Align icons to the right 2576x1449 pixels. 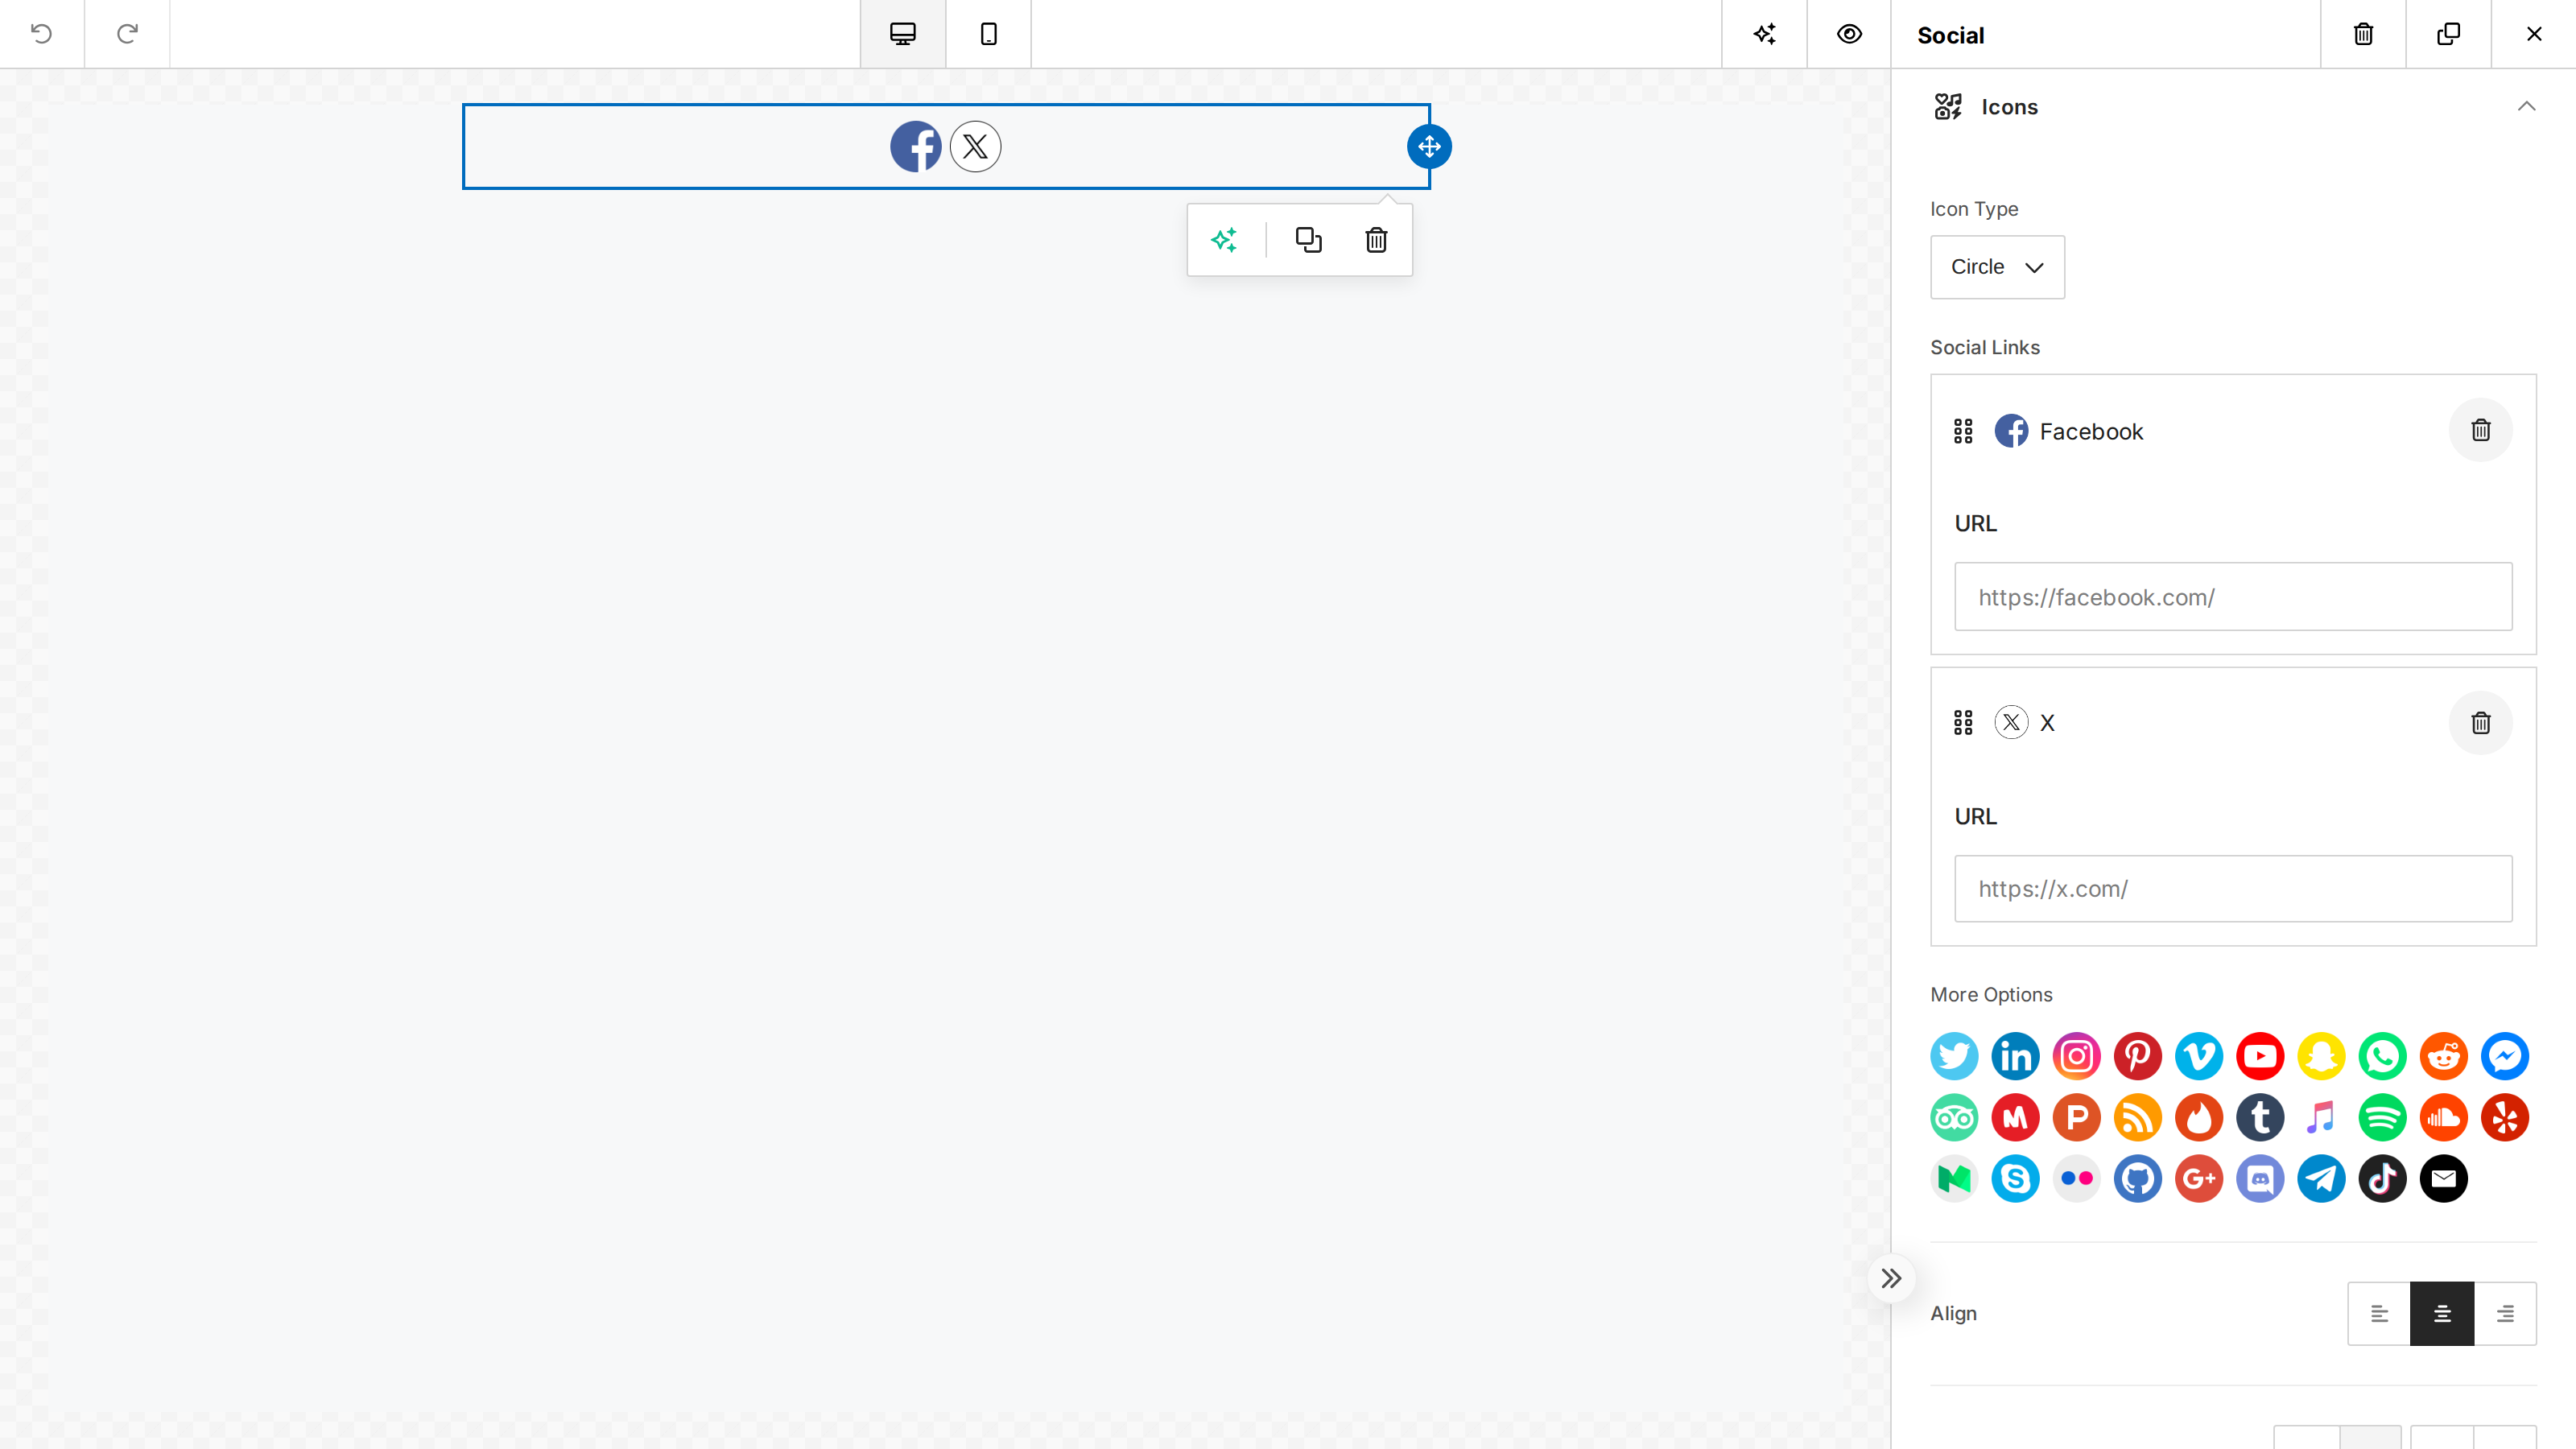[x=2505, y=1313]
